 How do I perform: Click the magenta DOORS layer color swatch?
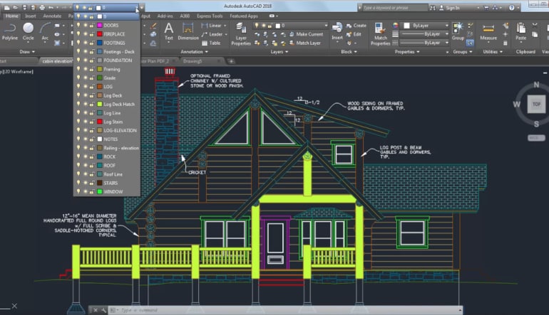pos(99,25)
